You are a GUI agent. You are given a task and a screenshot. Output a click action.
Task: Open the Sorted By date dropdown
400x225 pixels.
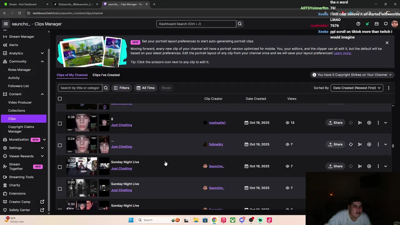(357, 88)
